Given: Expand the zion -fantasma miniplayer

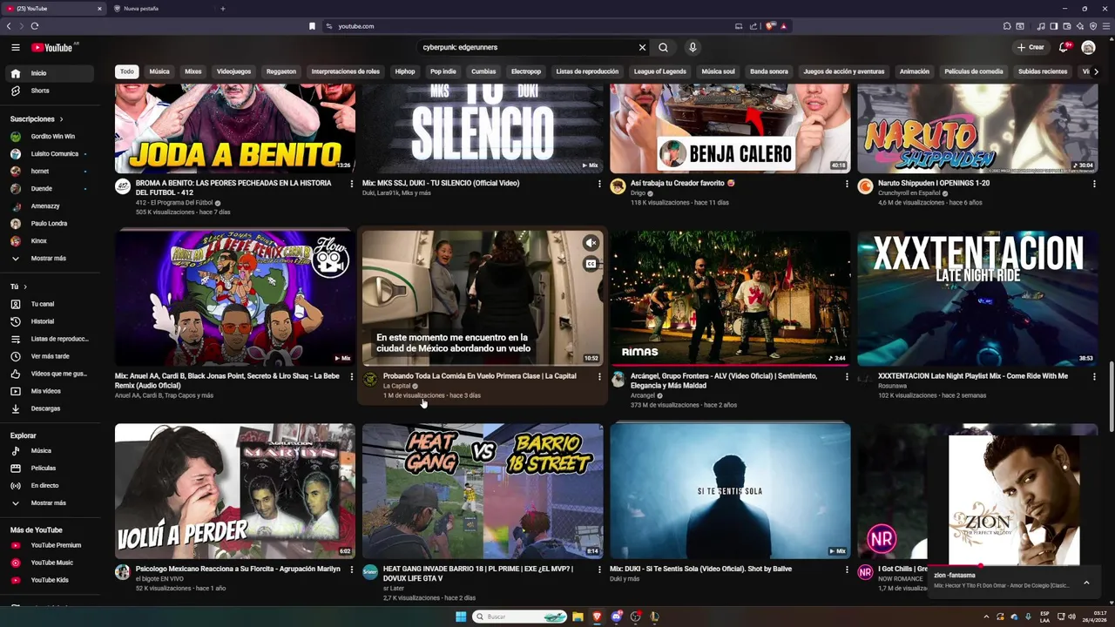Looking at the screenshot, I should pos(1086,583).
